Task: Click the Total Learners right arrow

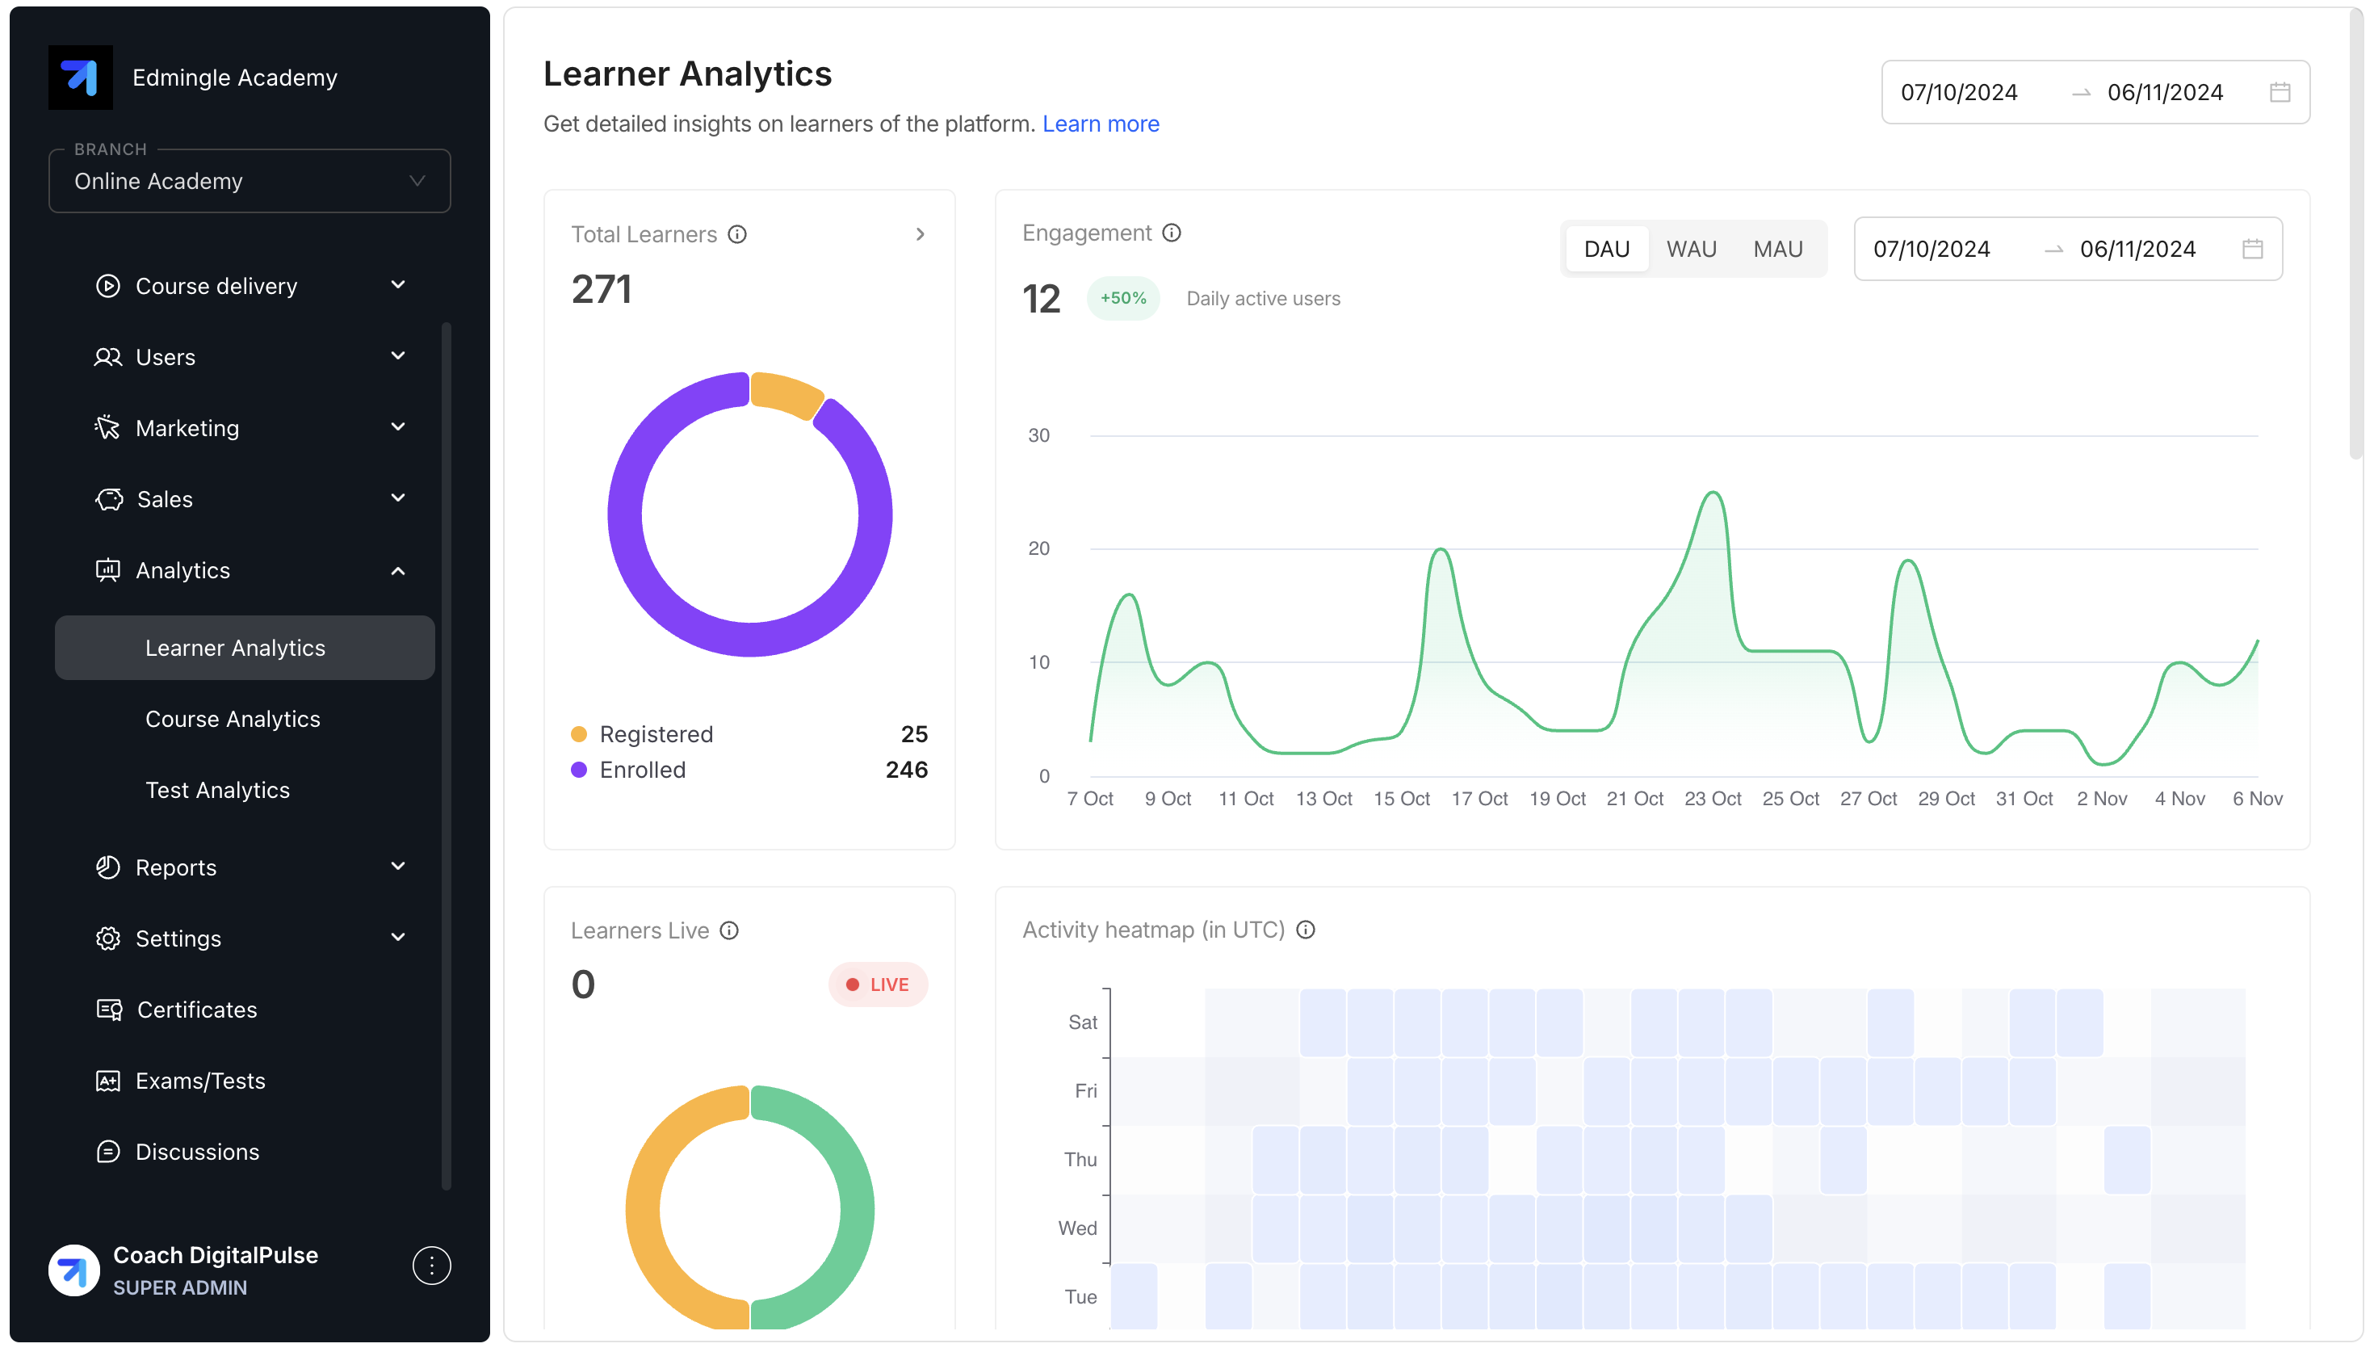Action: click(x=920, y=234)
